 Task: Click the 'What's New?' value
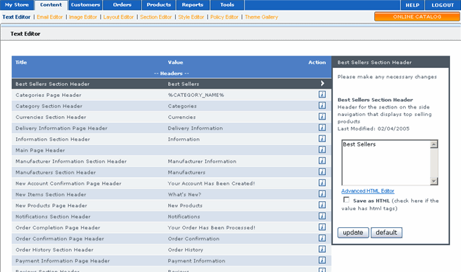click(x=185, y=194)
